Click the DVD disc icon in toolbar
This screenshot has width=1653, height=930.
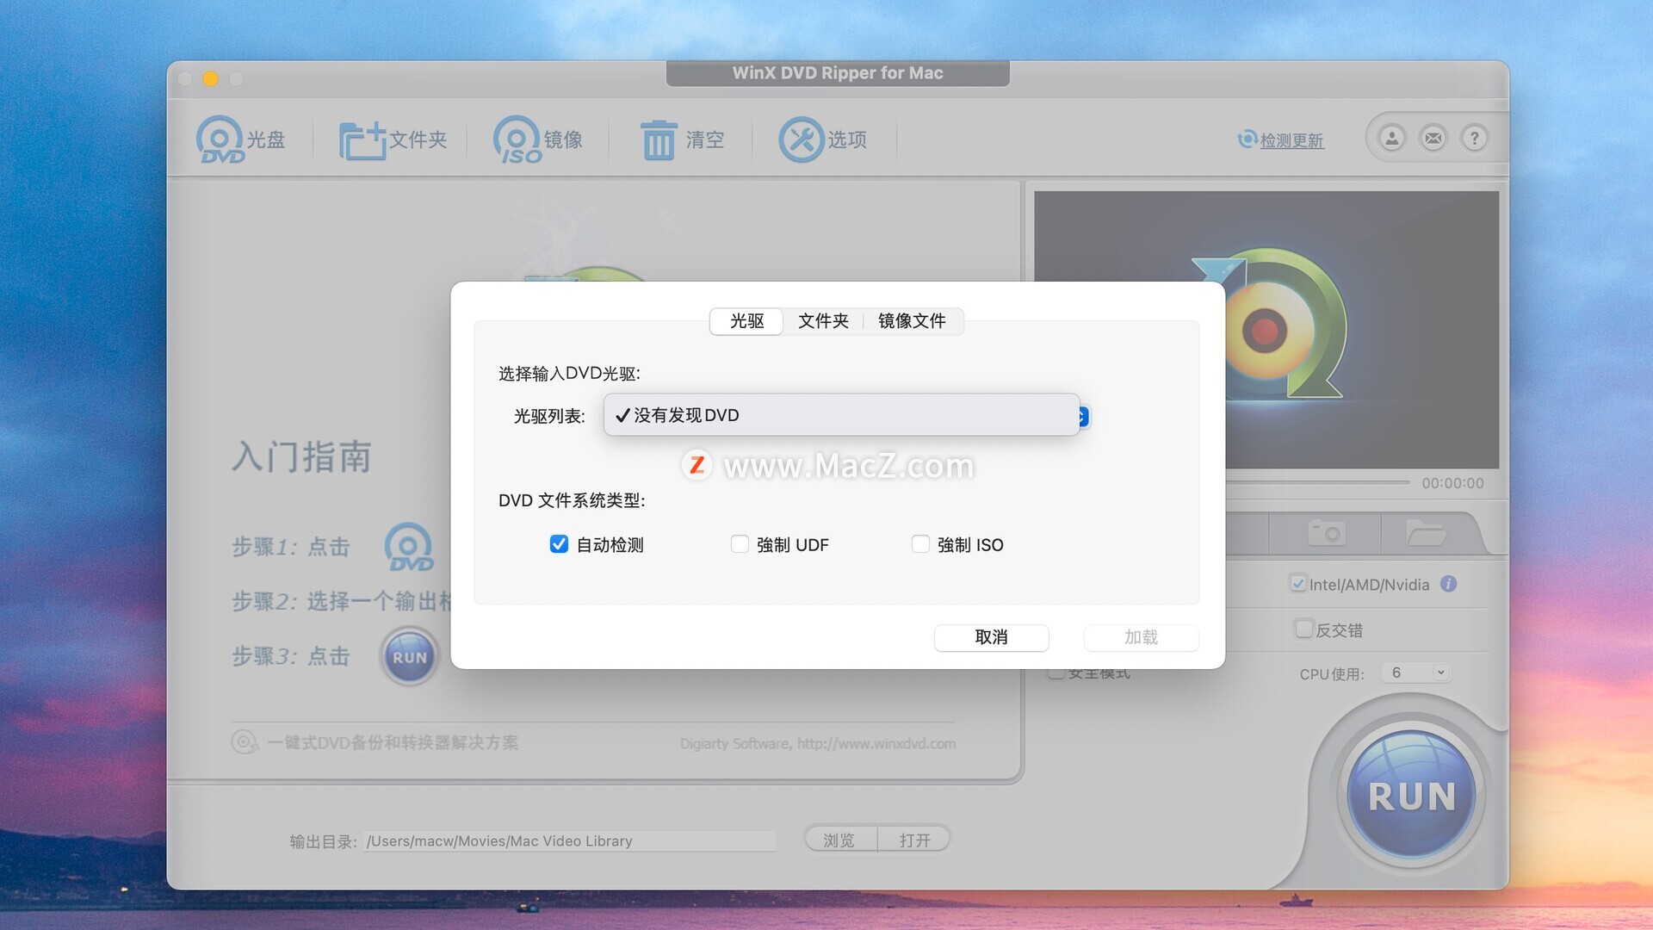220,139
